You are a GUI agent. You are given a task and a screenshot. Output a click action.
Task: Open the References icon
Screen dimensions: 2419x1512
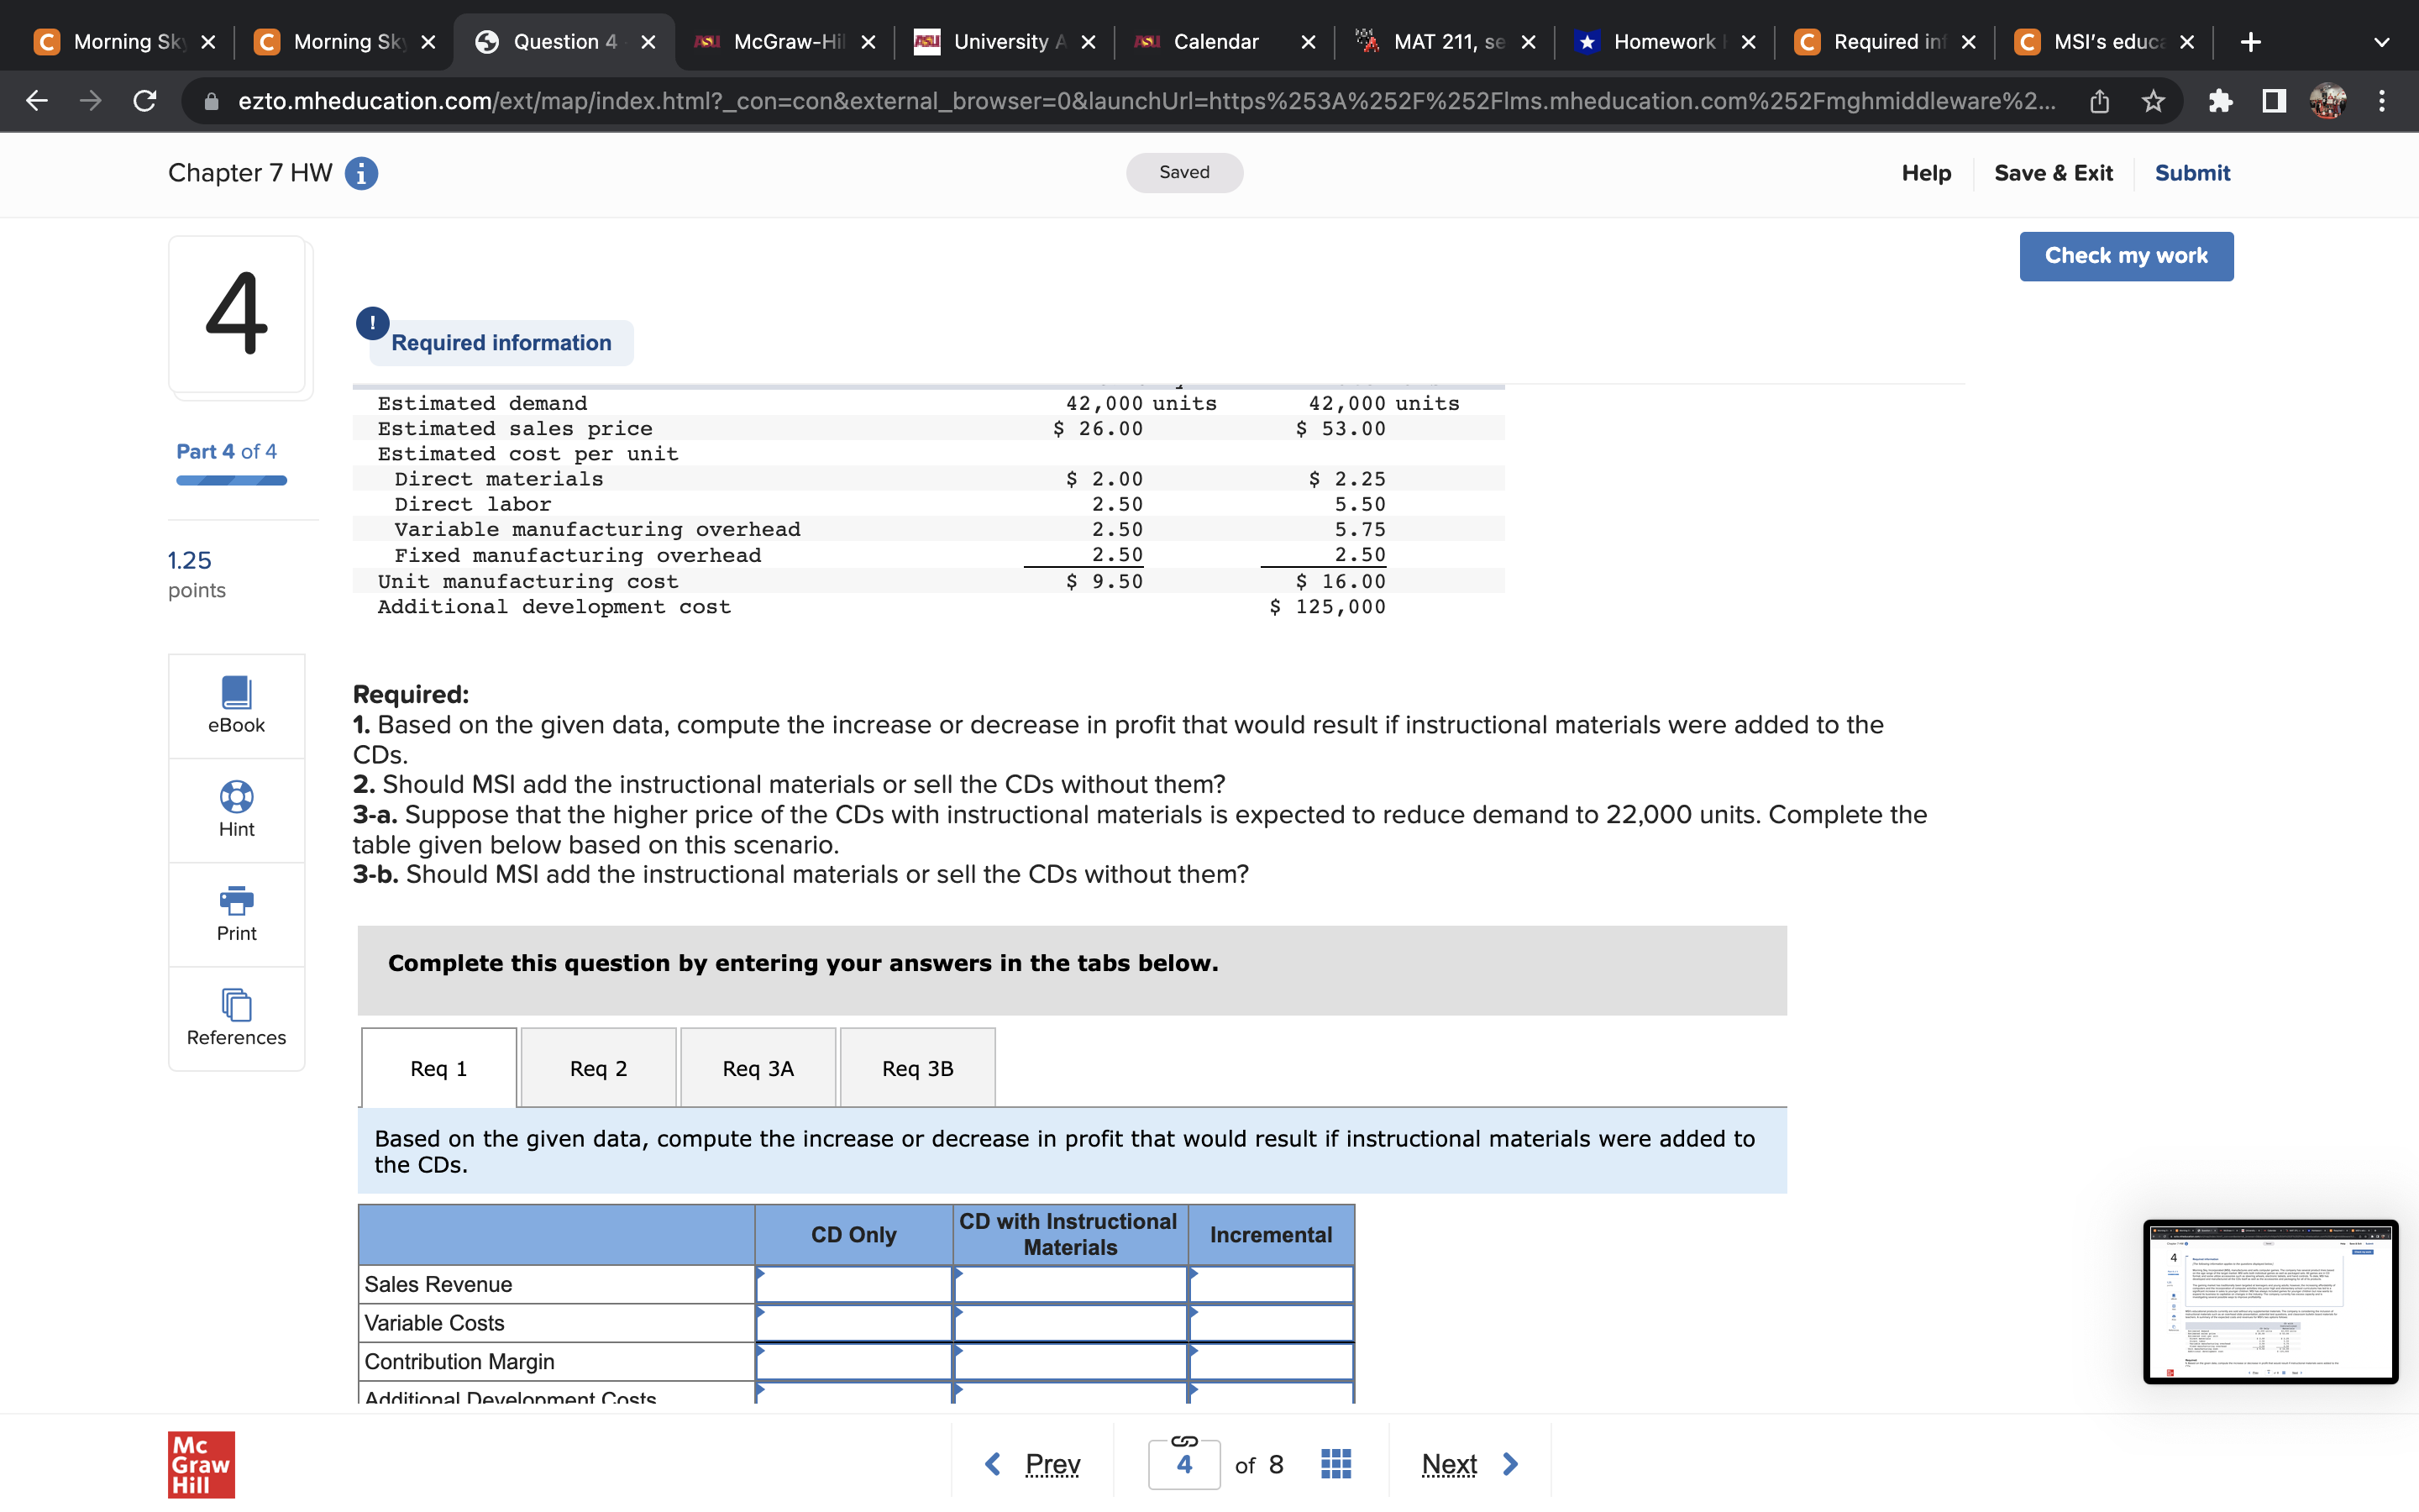236,1004
